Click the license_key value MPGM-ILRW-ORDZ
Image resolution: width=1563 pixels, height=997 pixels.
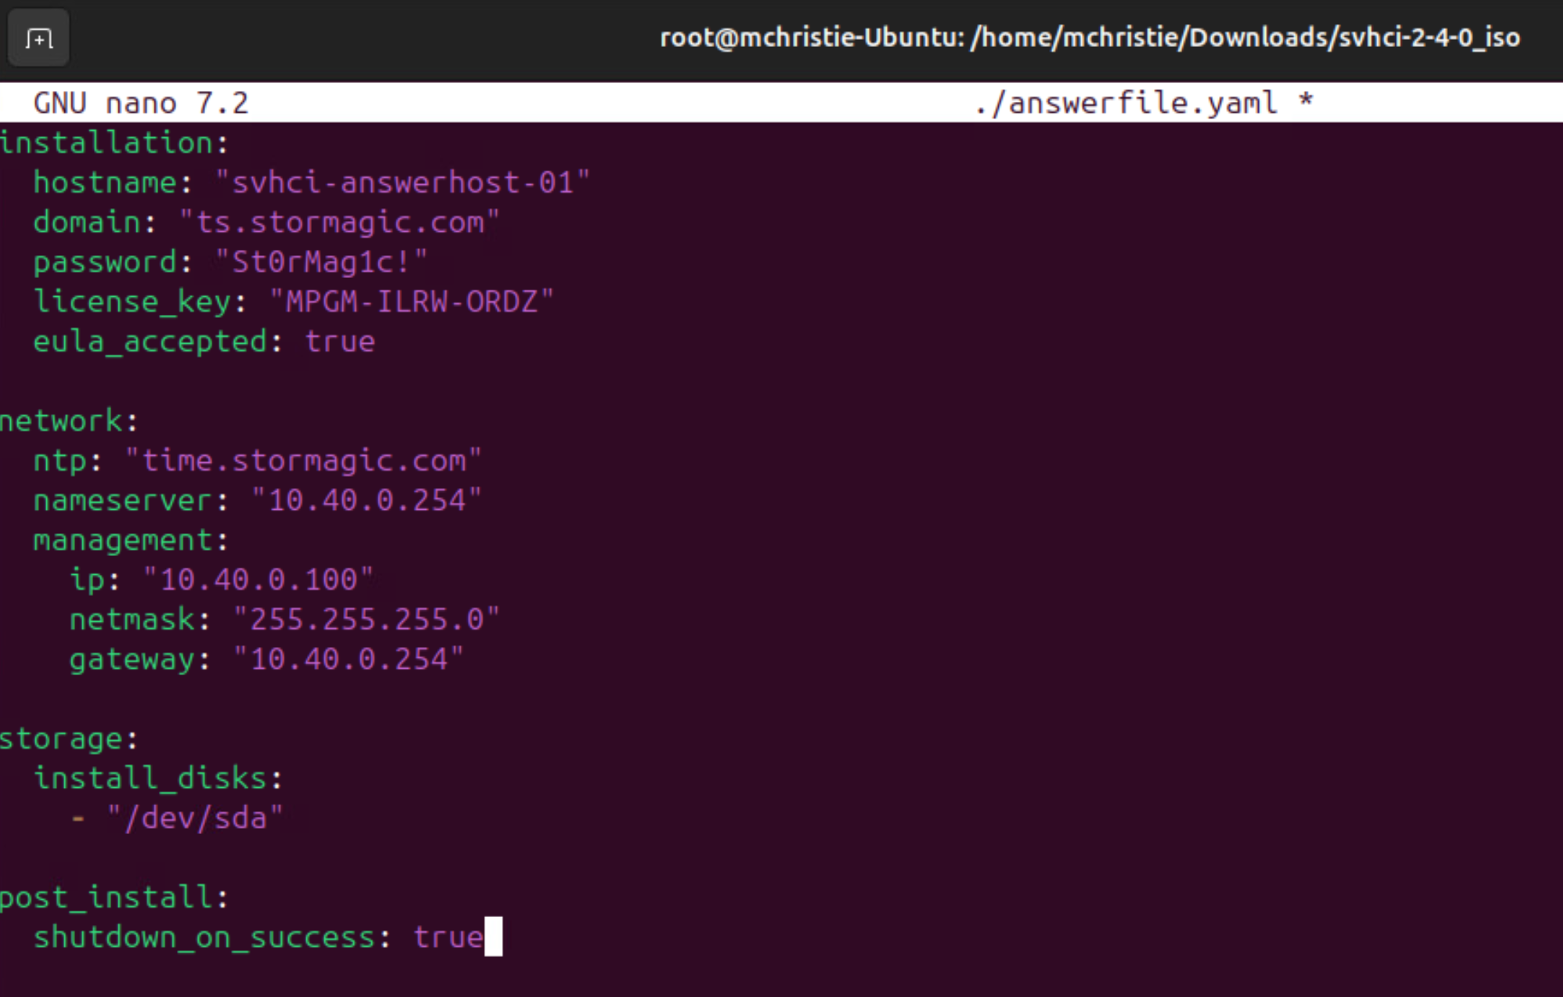411,302
